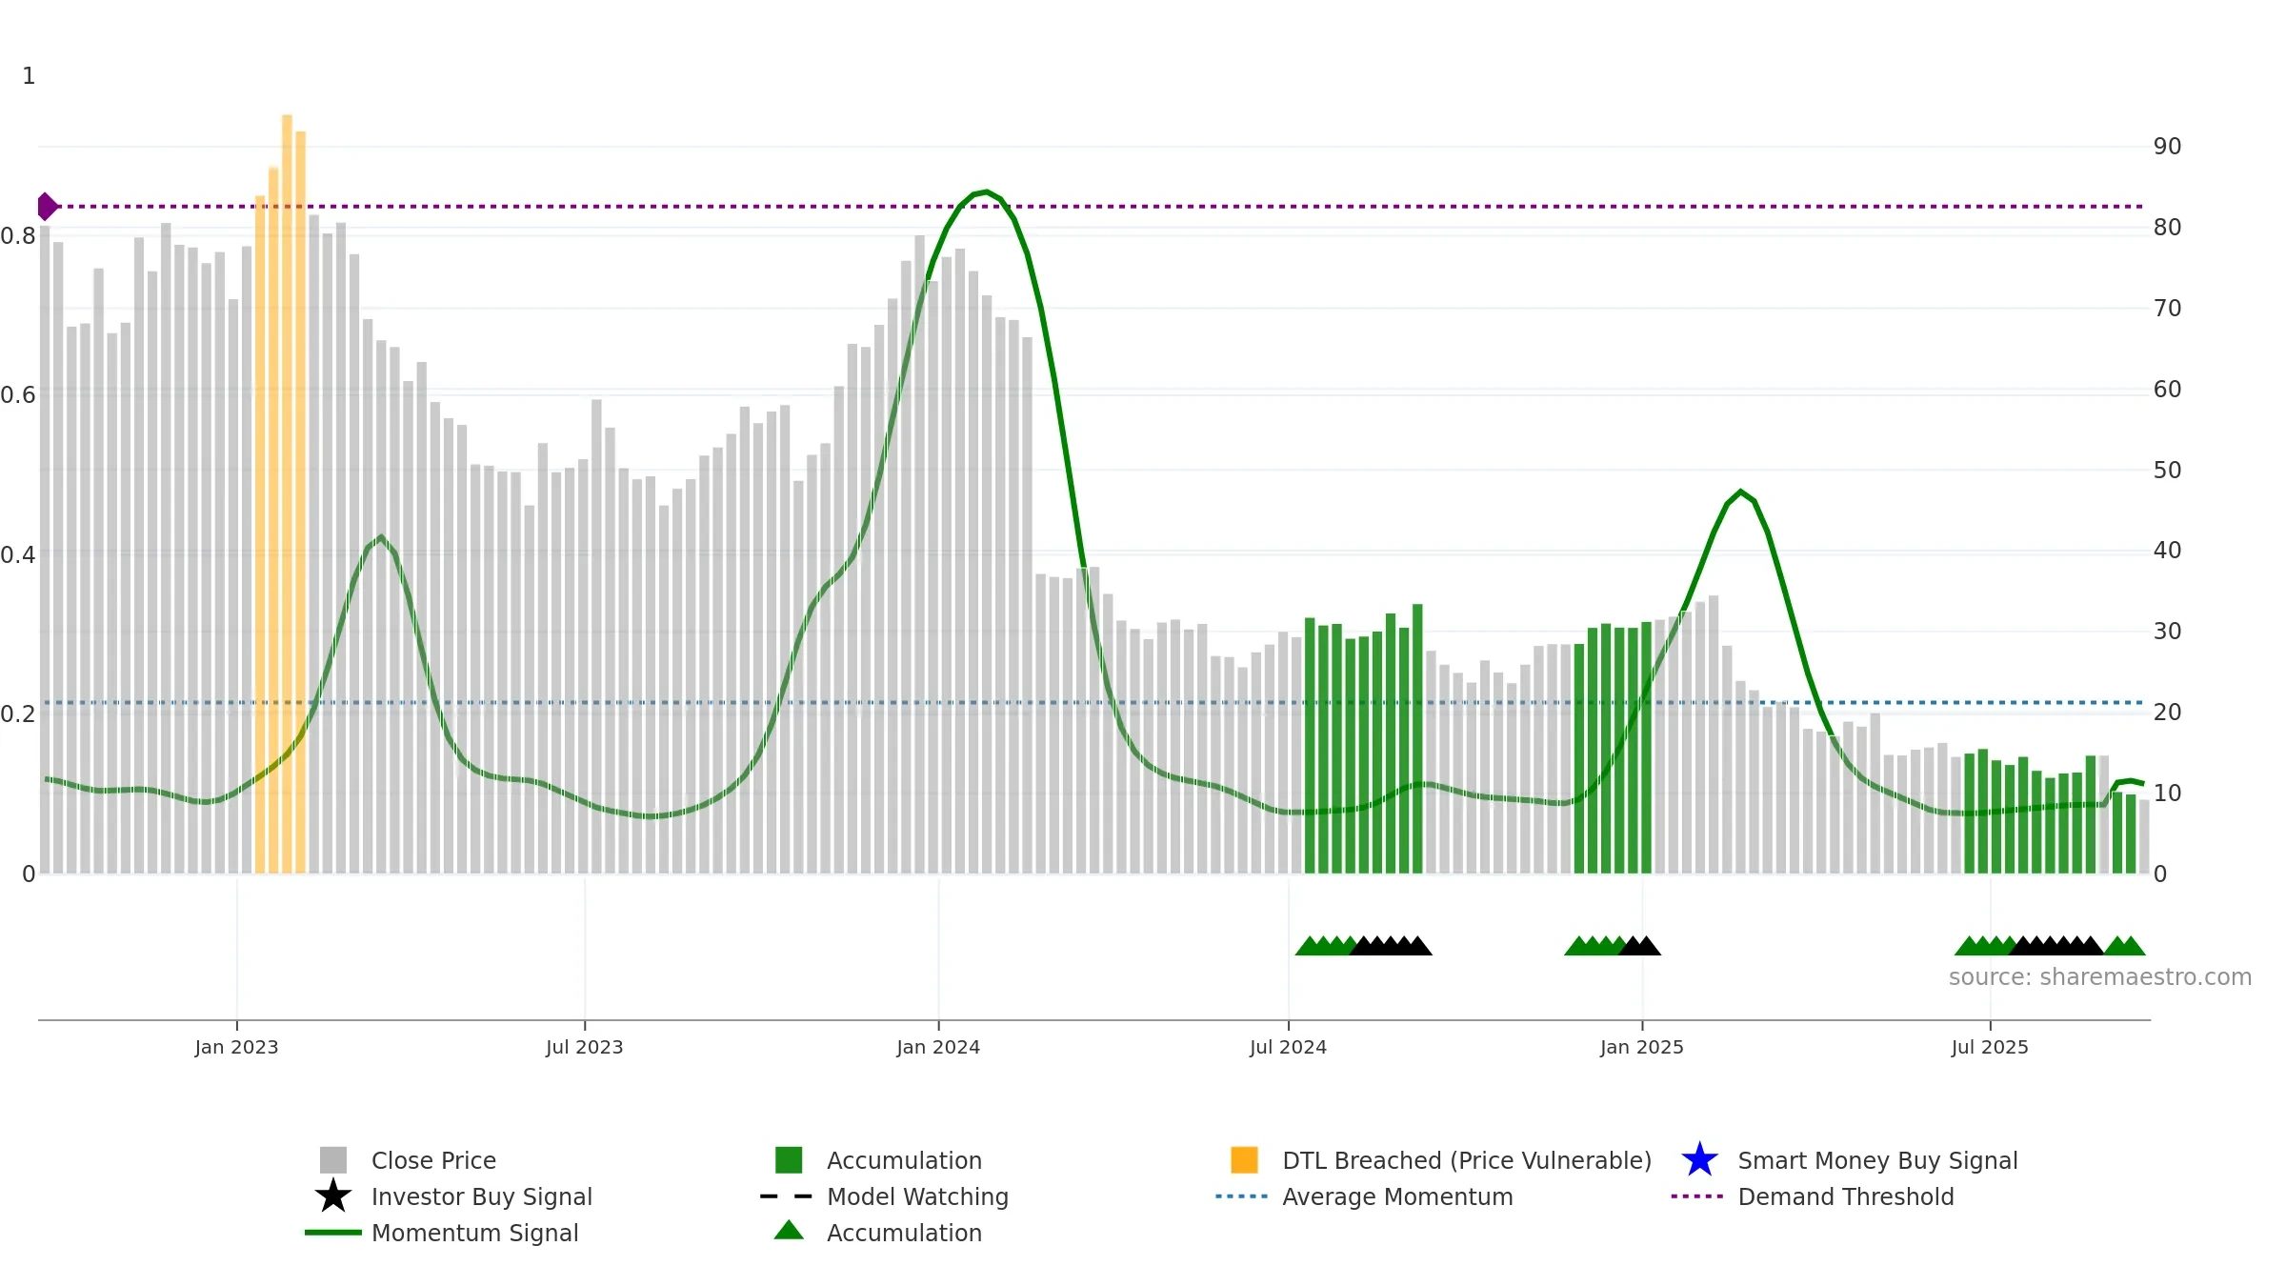Click the Jan 2024 axis label
This screenshot has width=2286, height=1286.
pyautogui.click(x=938, y=1048)
